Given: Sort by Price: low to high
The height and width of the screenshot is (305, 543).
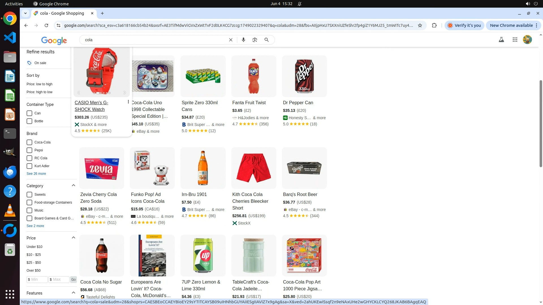Looking at the screenshot, I should click(x=39, y=84).
